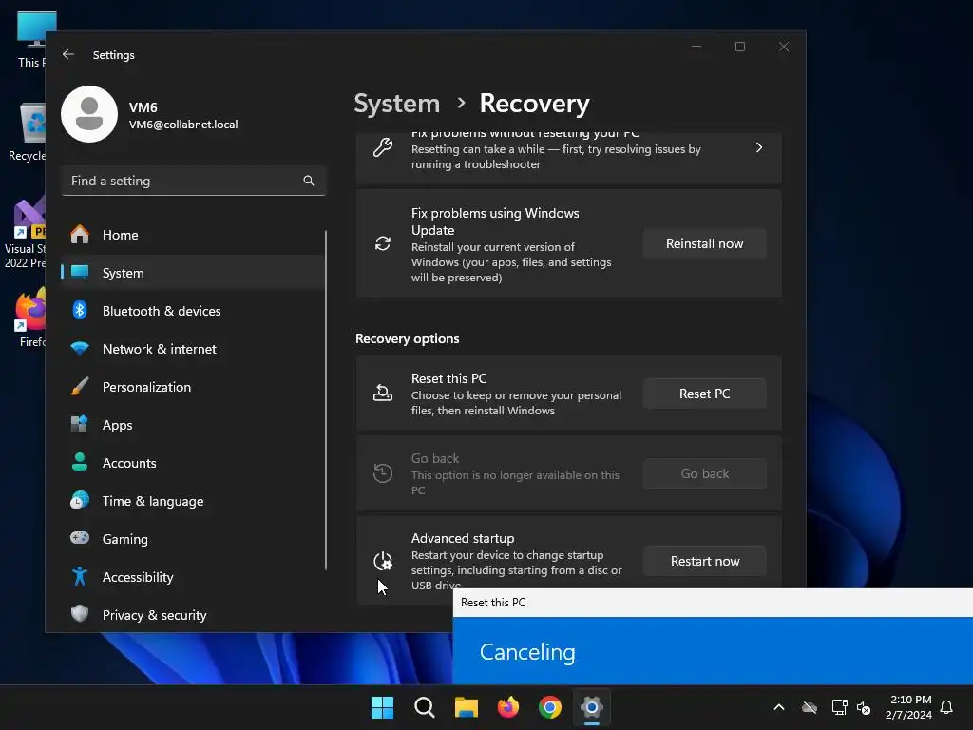Click the Personalization paintbrush icon
This screenshot has height=730, width=973.
point(80,386)
